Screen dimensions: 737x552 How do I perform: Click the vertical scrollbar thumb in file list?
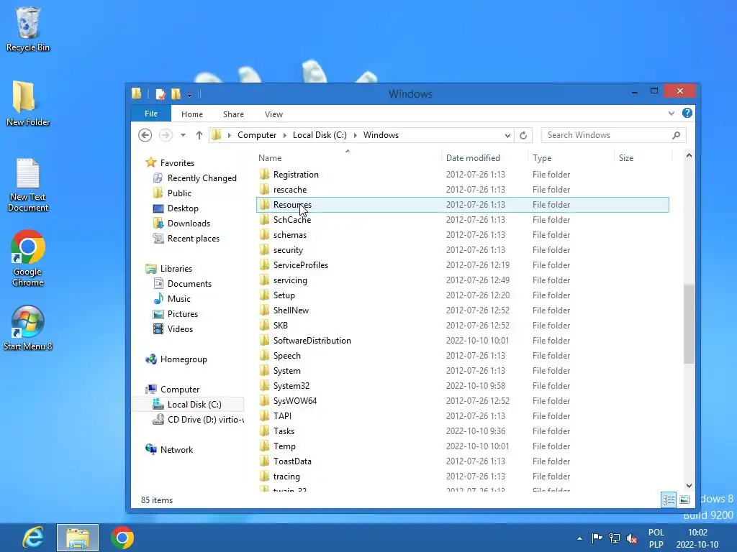(689, 324)
